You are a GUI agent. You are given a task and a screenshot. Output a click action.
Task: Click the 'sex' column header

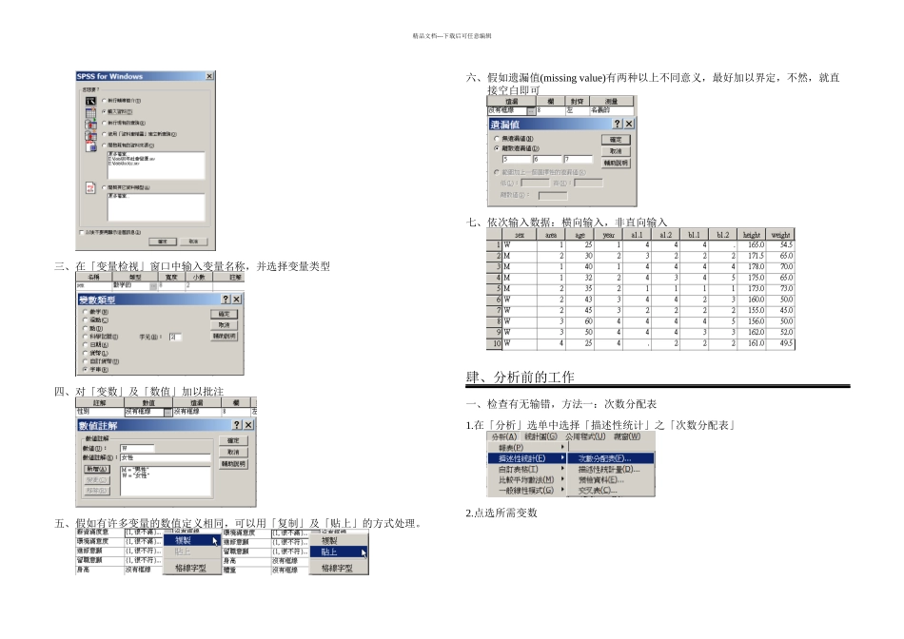click(x=519, y=235)
